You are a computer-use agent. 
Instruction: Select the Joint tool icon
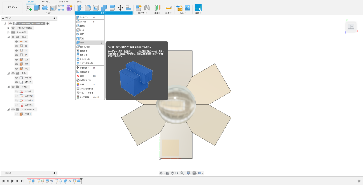coord(147,8)
